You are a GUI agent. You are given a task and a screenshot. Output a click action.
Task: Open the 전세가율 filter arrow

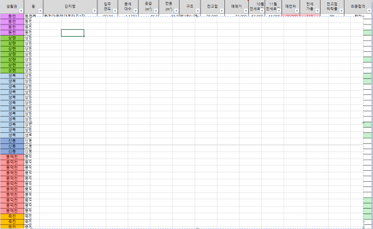point(317,10)
